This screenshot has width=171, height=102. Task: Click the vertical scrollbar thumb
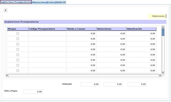163,32
